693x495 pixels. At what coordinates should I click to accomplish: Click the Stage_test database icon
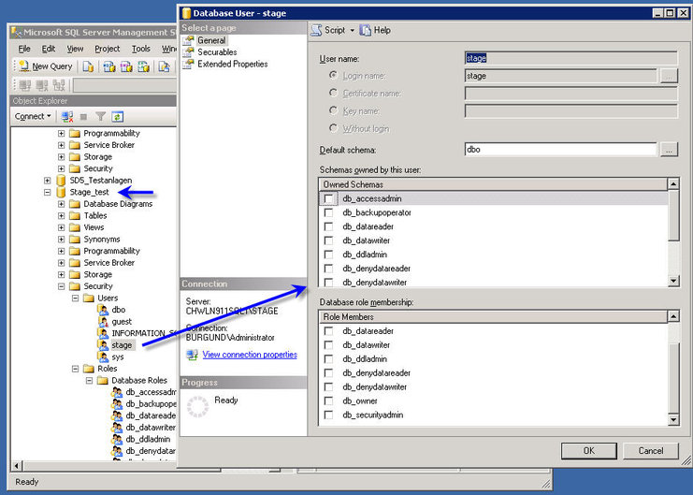tap(61, 193)
